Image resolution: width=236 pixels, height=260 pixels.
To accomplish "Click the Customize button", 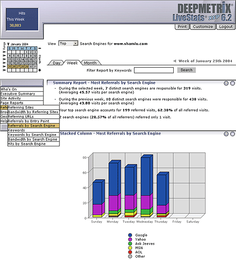I will click(x=203, y=27).
